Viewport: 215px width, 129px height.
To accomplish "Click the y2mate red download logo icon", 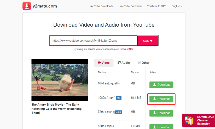I will coord(27,6).
